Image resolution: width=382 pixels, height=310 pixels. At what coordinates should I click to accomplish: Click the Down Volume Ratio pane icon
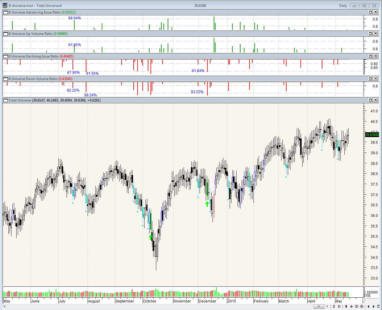(5, 79)
